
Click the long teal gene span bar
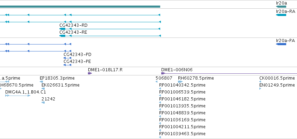click(80, 7)
